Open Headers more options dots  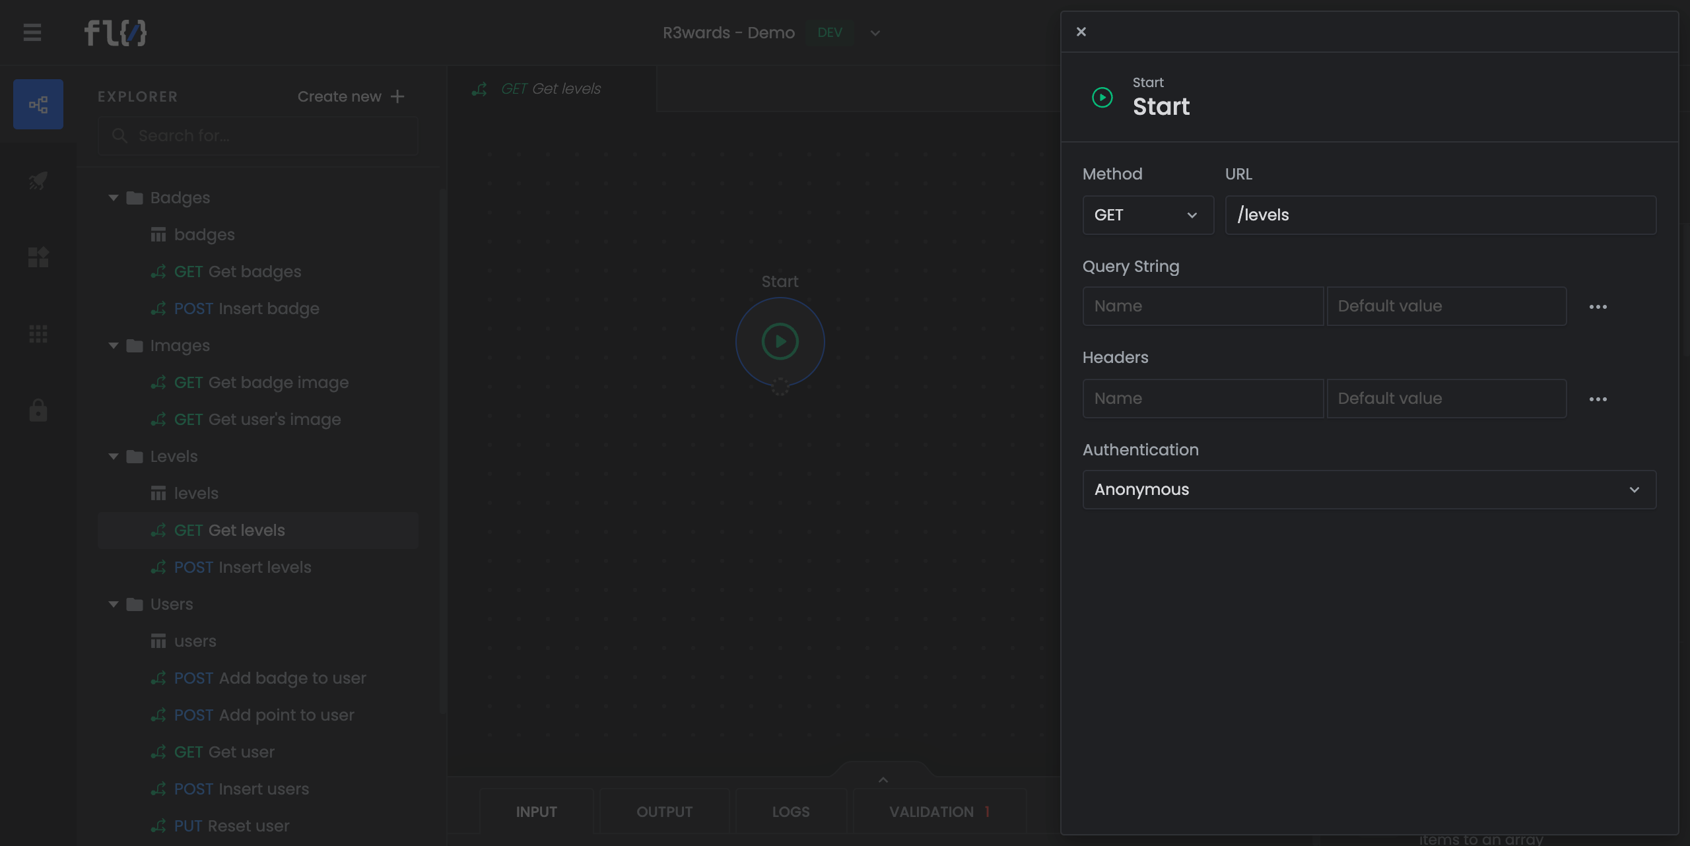[x=1598, y=399]
